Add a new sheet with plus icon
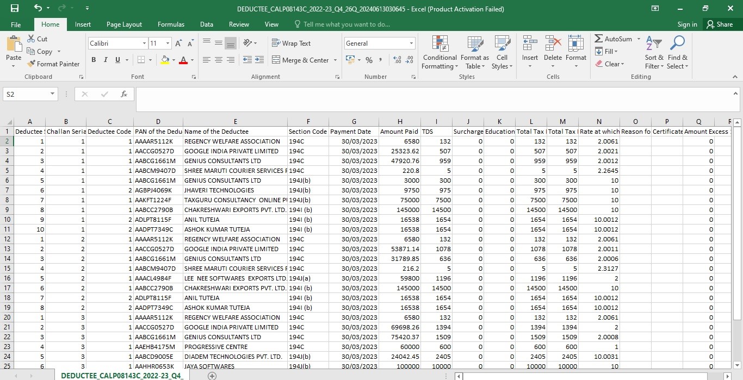This screenshot has width=743, height=380. [213, 376]
